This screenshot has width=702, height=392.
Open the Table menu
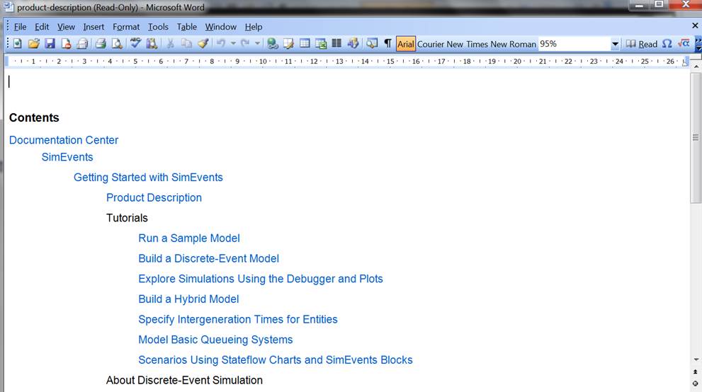point(187,27)
